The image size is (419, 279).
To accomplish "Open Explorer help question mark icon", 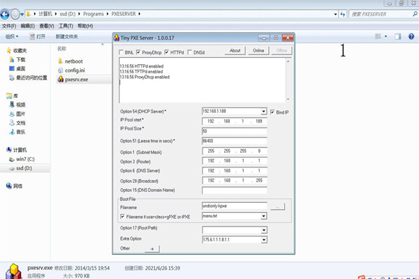I will coord(411,36).
